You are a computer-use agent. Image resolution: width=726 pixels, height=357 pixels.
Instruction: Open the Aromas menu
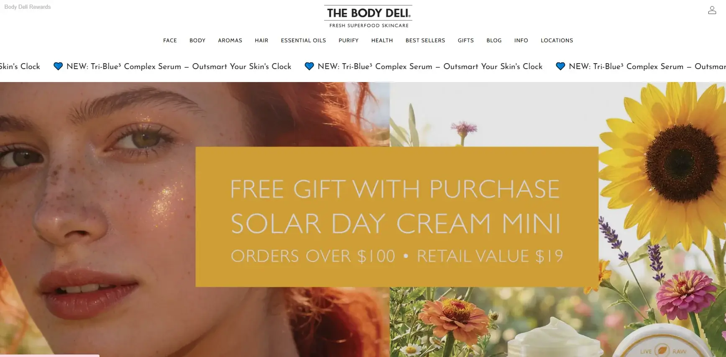(x=230, y=41)
